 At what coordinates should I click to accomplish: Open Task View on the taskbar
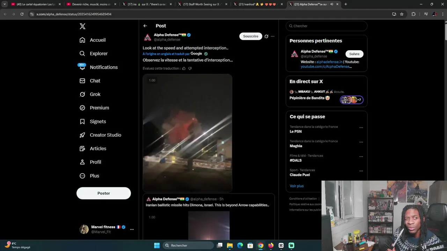pyautogui.click(x=220, y=245)
